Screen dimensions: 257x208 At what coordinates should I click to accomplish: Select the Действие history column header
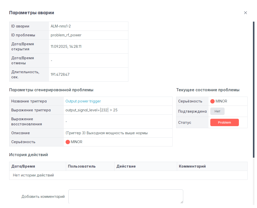click(x=126, y=166)
